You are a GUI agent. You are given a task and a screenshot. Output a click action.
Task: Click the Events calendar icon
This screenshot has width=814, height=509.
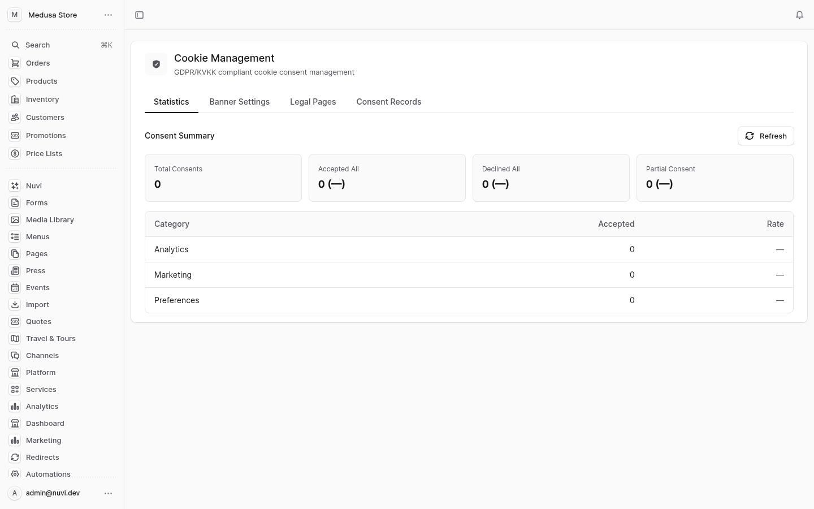tap(15, 288)
